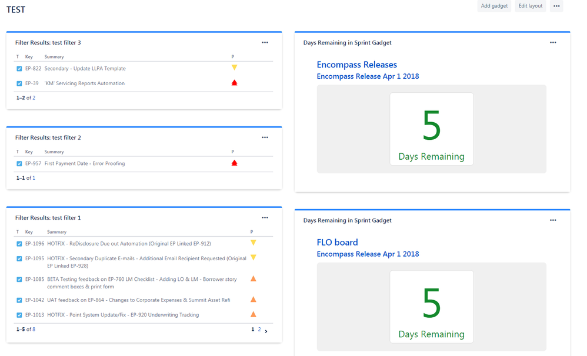Sort test filter 2 by Key column

point(29,152)
